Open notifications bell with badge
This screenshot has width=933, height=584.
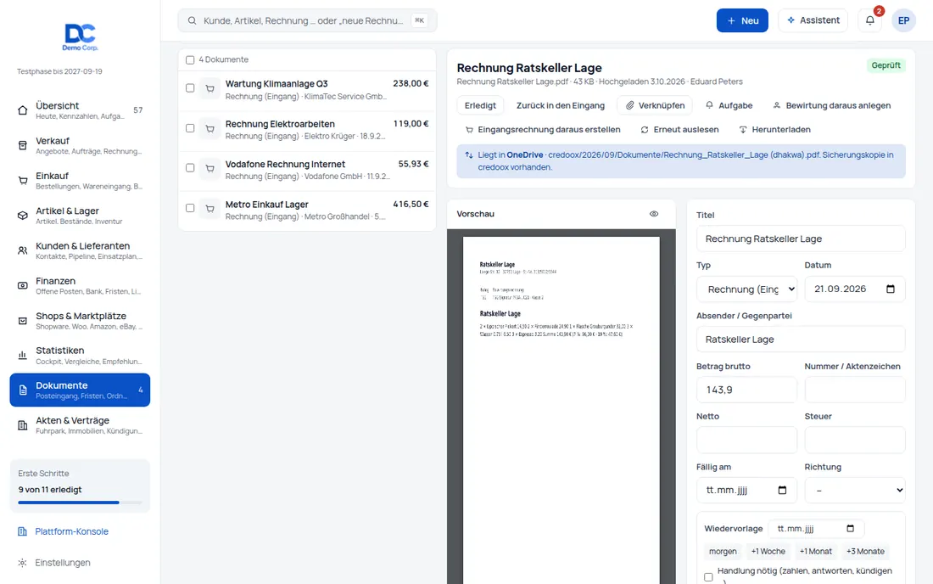(870, 20)
